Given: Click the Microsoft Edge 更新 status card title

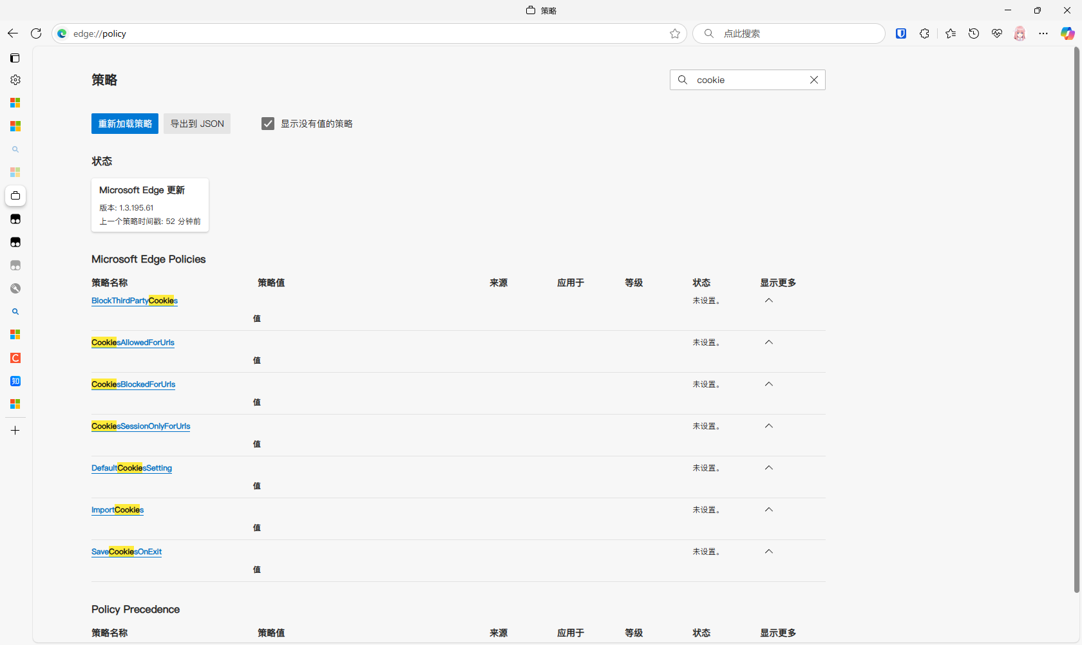Looking at the screenshot, I should tap(142, 190).
